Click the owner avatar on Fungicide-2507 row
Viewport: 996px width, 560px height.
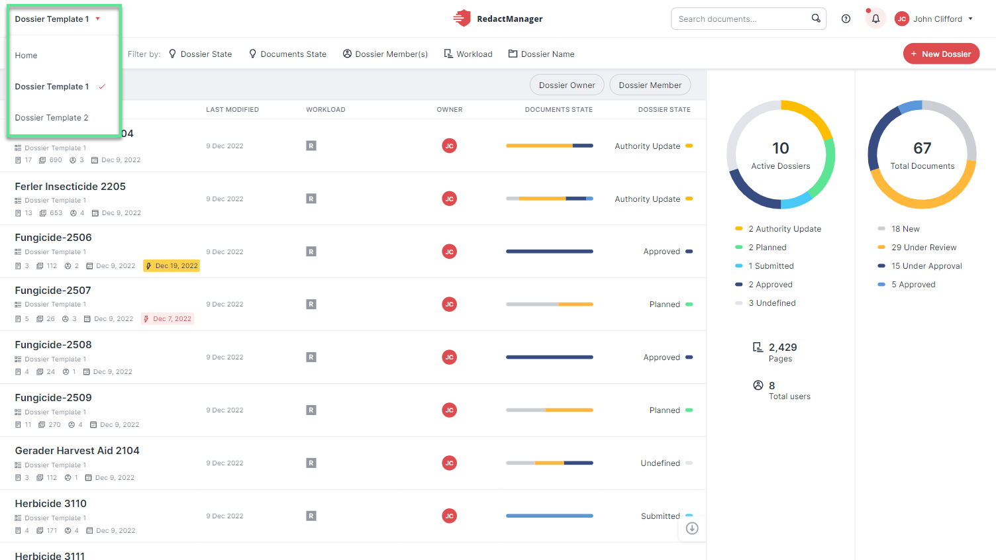(450, 304)
